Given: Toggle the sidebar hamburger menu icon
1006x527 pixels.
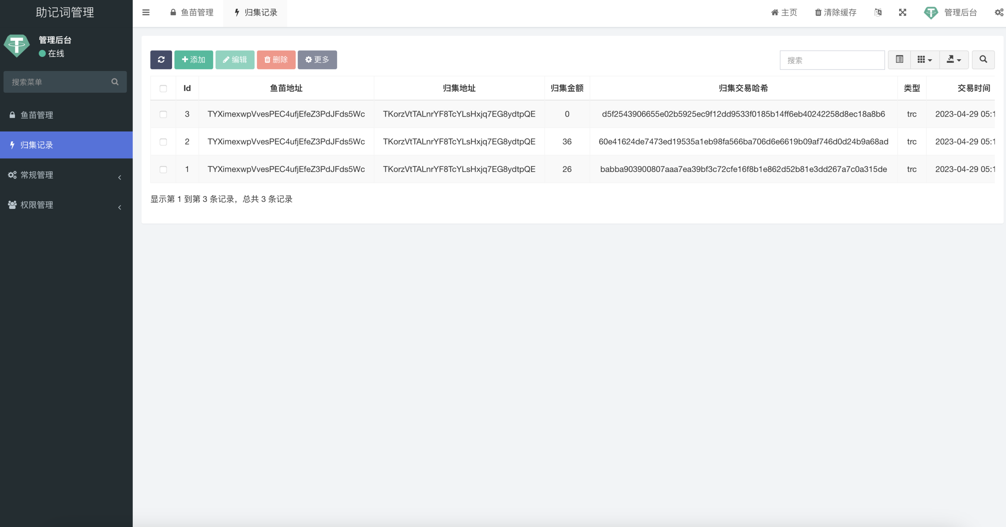Looking at the screenshot, I should click(146, 13).
